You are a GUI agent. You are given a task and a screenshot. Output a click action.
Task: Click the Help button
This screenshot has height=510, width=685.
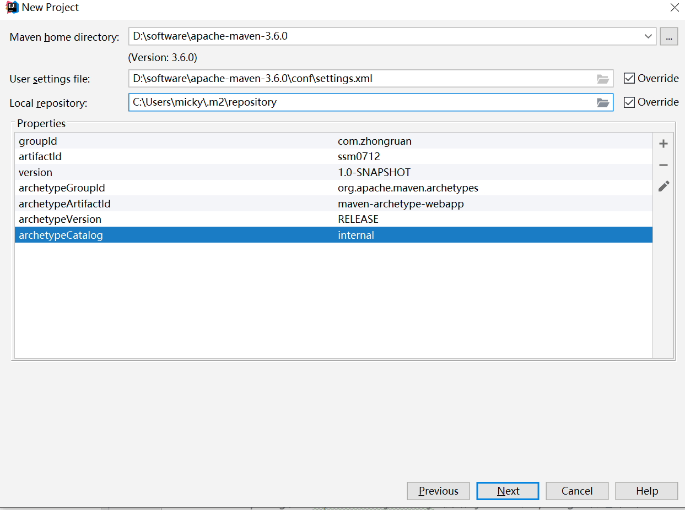(646, 491)
